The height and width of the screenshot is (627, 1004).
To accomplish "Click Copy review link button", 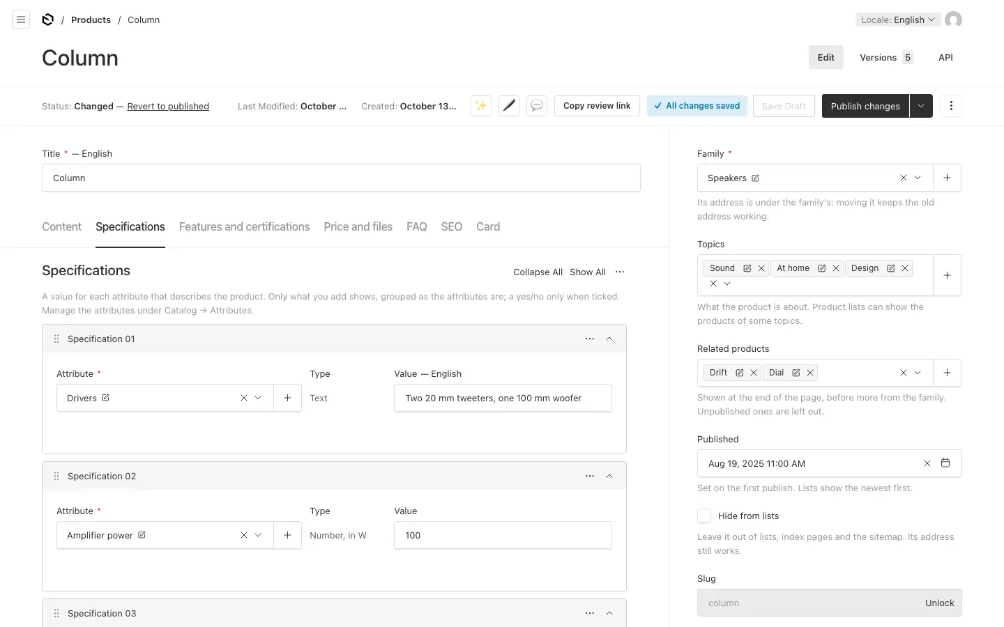I will point(597,106).
